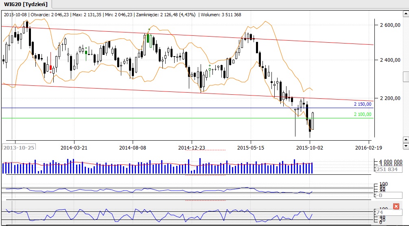Click the green up-arrow candle near 2014-03-21
Viewport: 409px width, 226px height.
point(86,52)
